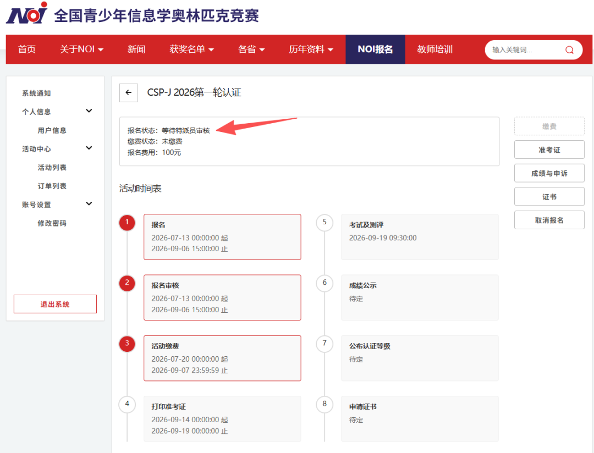Open the 各省 dropdown menu

(x=251, y=49)
